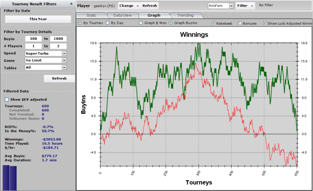313x191 pixels.
Task: Click the Winnings value -$3053.80
Action: 51,139
